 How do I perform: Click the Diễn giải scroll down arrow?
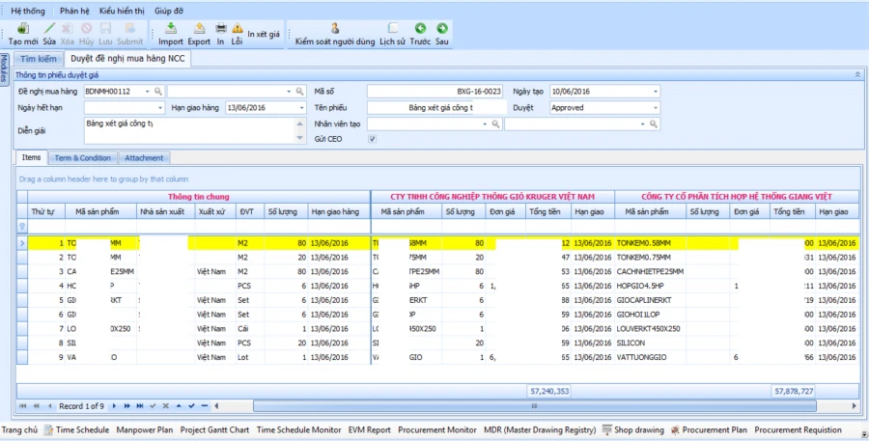point(300,139)
